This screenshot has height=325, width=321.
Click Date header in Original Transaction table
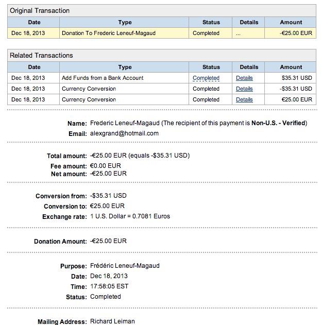pyautogui.click(x=34, y=23)
